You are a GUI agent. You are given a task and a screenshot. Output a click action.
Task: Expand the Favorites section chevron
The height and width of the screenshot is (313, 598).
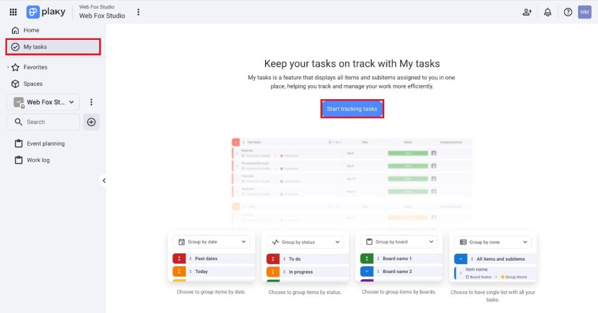[x=8, y=67]
